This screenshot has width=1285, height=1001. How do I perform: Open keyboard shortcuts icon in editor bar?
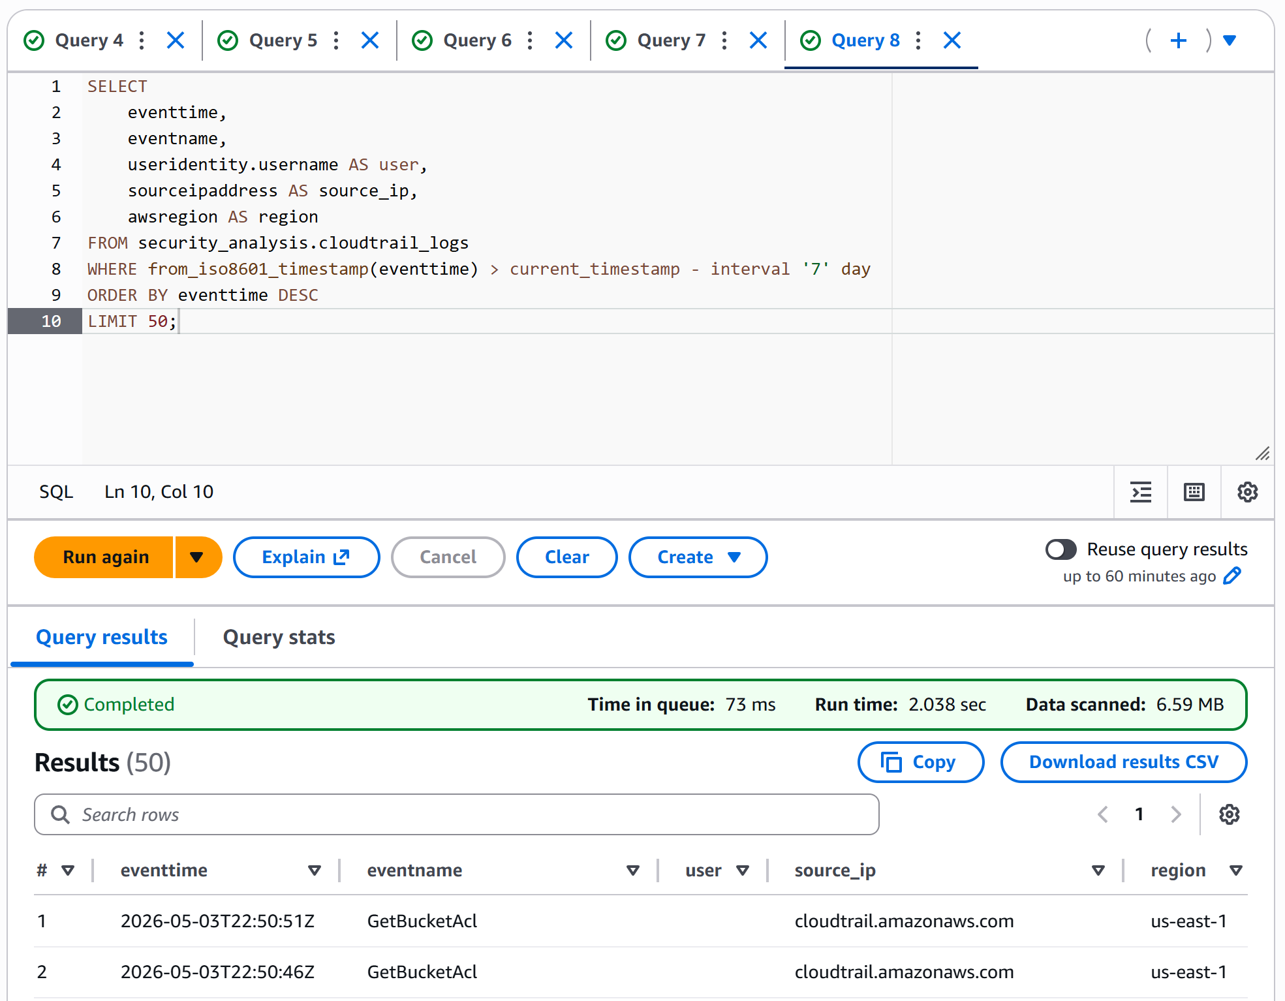coord(1194,492)
